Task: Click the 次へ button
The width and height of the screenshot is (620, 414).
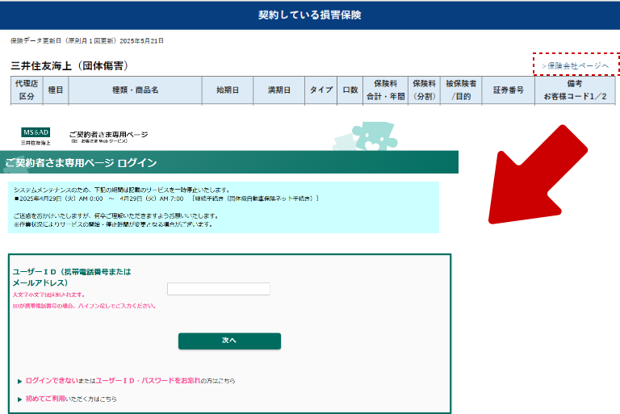Action: pyautogui.click(x=229, y=341)
